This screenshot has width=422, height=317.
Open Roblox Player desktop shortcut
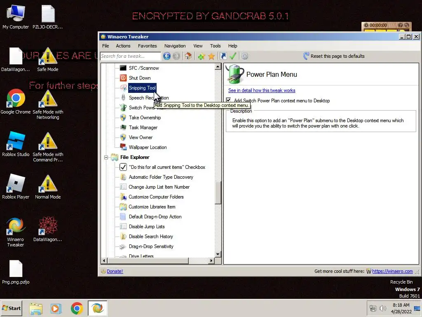(16, 187)
